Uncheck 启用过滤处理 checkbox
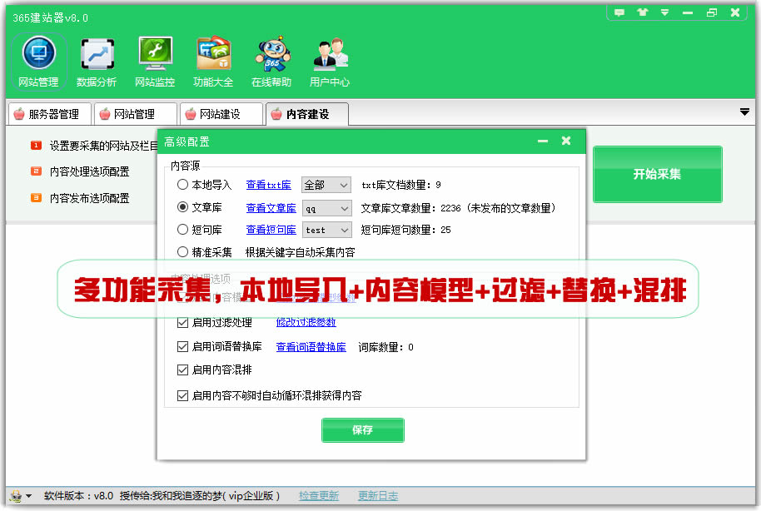The image size is (761, 511). 183,322
